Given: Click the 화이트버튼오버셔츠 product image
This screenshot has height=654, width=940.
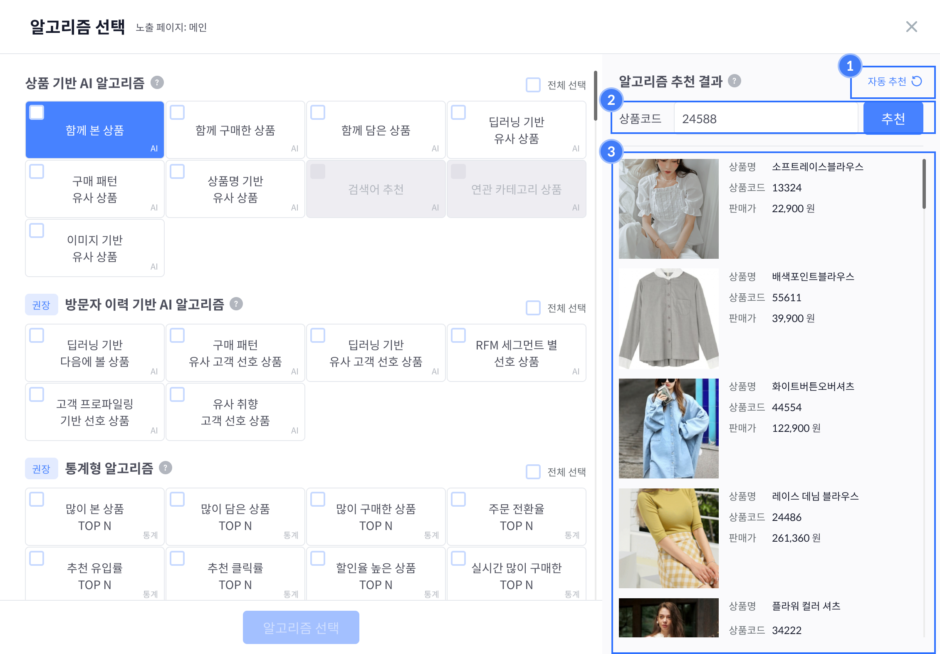Looking at the screenshot, I should 668,428.
